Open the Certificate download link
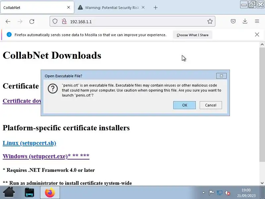 [22, 101]
